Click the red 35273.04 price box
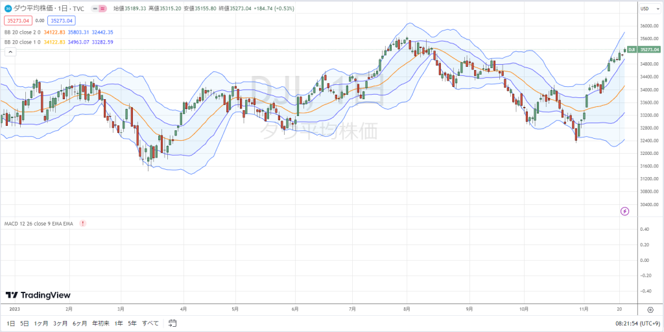The image size is (664, 332). tap(18, 20)
